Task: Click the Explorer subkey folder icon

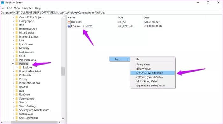Action: pos(20,67)
